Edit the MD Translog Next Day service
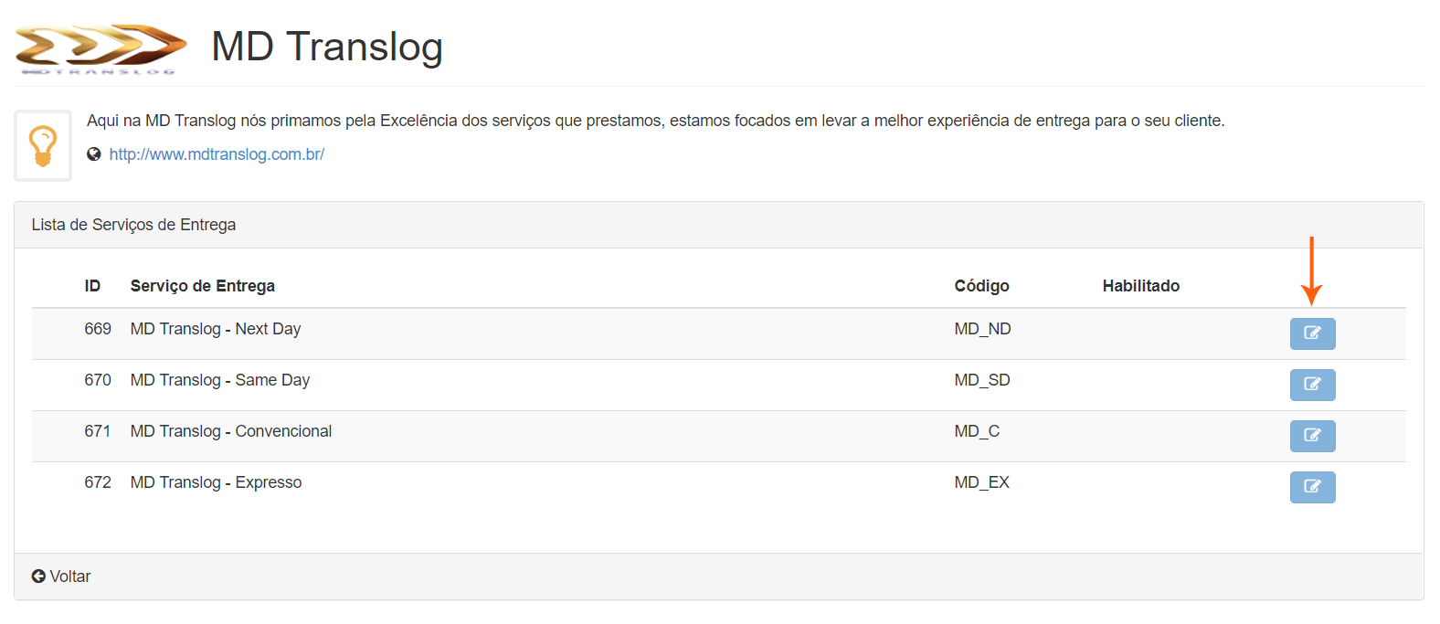This screenshot has width=1440, height=624. [x=1312, y=333]
